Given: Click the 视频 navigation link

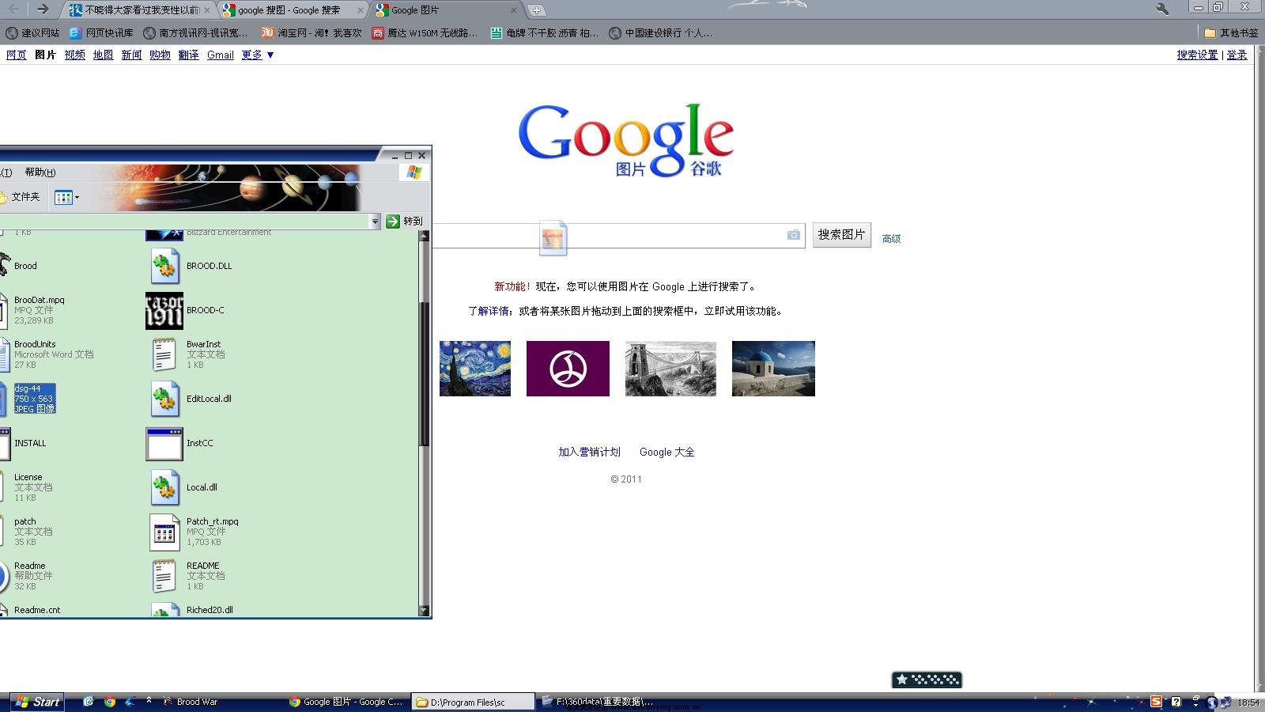Looking at the screenshot, I should pyautogui.click(x=75, y=55).
